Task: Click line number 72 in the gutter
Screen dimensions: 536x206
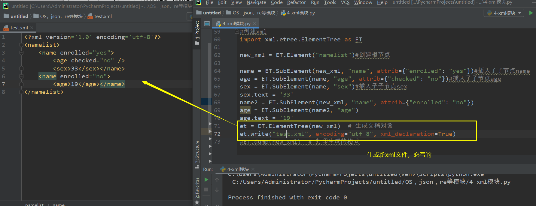Action: point(217,134)
